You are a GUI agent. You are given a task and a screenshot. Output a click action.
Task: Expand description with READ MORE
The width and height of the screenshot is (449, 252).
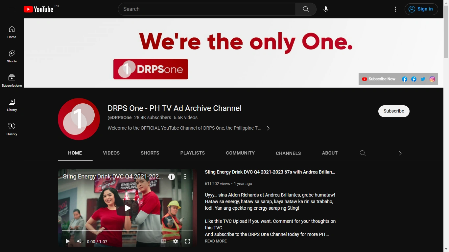coord(216,241)
